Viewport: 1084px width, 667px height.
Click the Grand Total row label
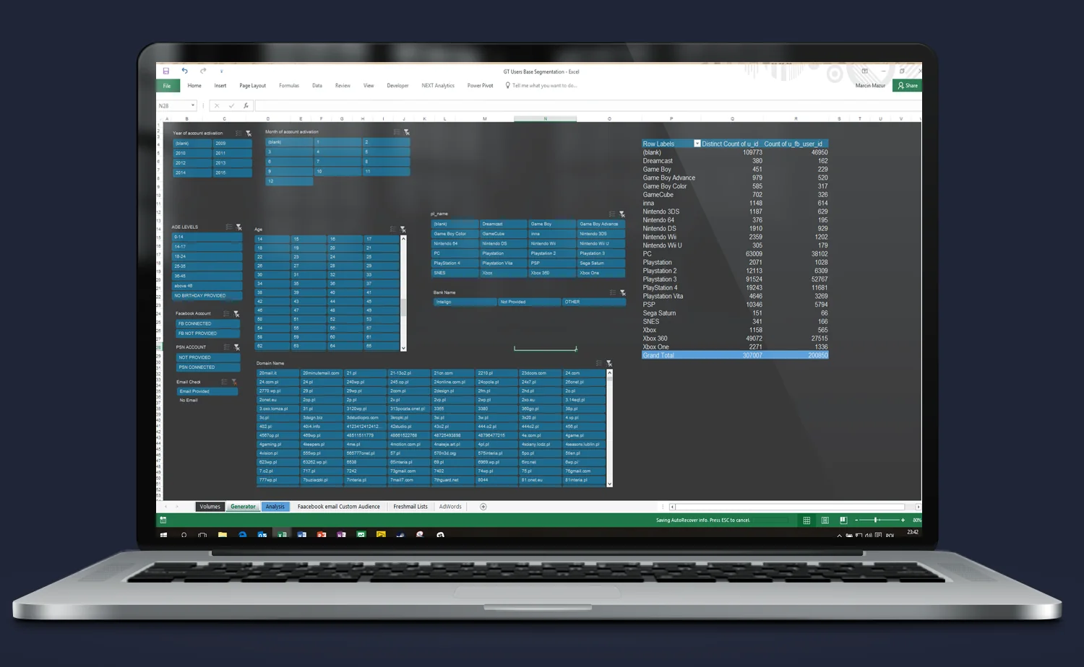pyautogui.click(x=658, y=355)
